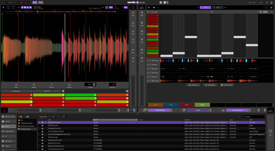The height and width of the screenshot is (151, 275).
Task: Select bars 1-2 tab in sequencer
Action: point(205,8)
